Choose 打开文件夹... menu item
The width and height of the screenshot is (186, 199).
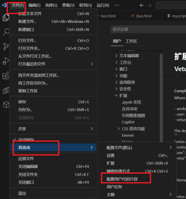pos(54,48)
